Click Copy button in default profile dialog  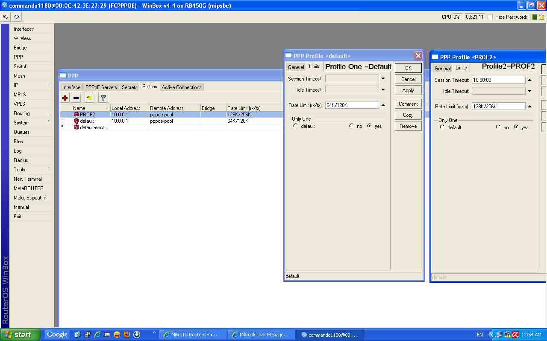408,115
